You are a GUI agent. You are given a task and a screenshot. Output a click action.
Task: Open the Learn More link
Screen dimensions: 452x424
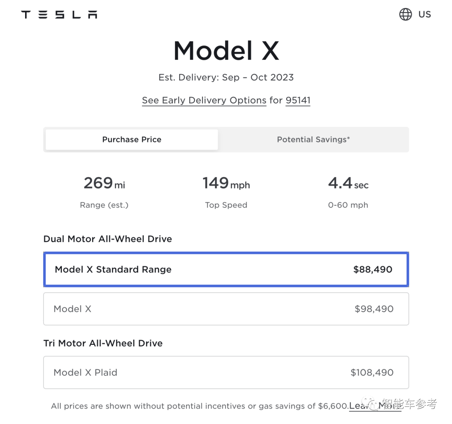tap(375, 406)
